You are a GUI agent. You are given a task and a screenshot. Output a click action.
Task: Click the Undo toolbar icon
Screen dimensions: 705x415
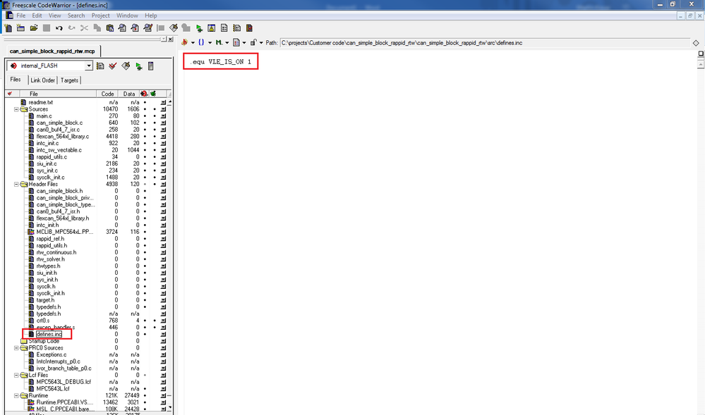click(x=59, y=28)
